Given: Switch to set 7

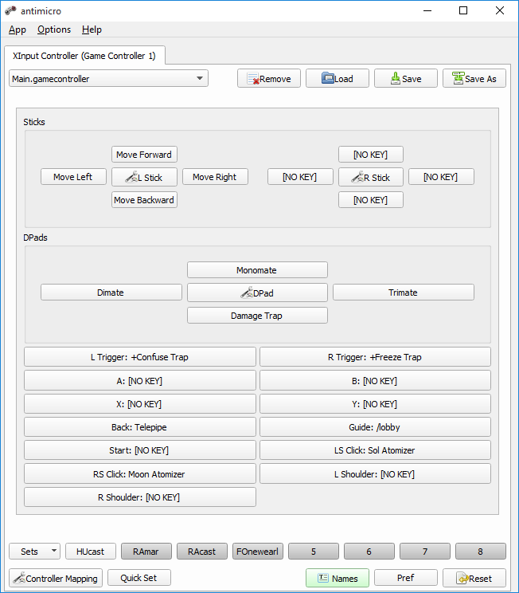Looking at the screenshot, I should point(425,552).
